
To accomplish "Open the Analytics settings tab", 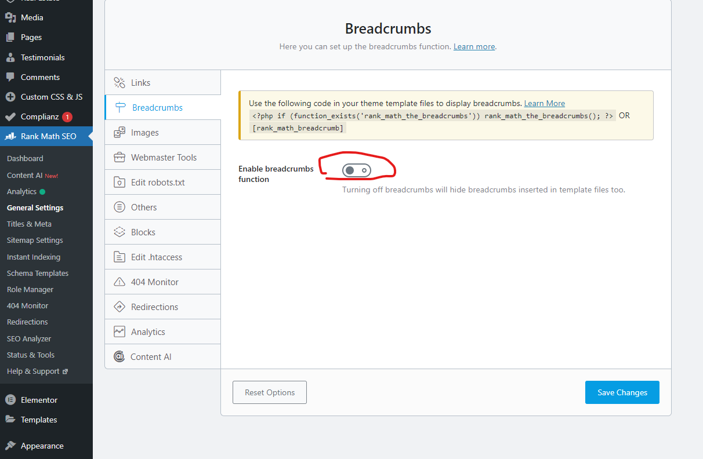I will (x=148, y=332).
